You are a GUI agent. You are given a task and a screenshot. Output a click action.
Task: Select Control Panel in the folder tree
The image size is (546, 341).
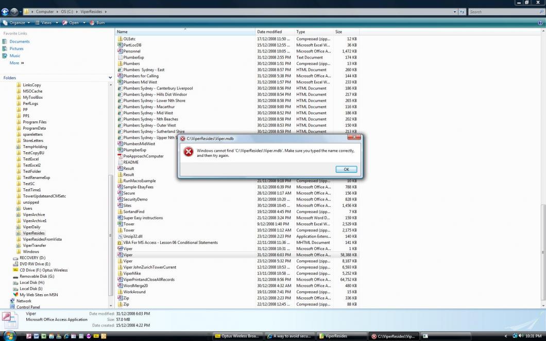(28, 307)
